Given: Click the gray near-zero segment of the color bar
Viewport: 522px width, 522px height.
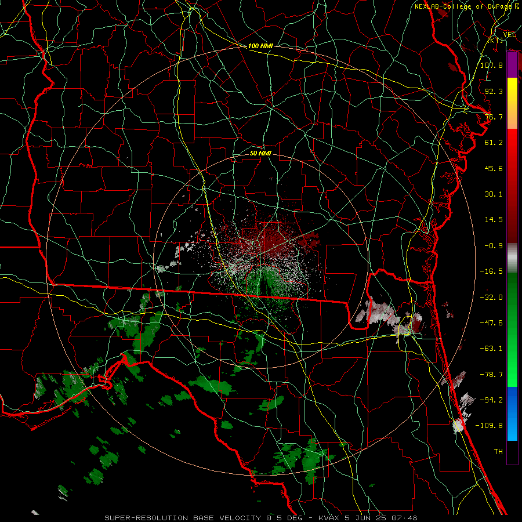Looking at the screenshot, I should pyautogui.click(x=512, y=258).
